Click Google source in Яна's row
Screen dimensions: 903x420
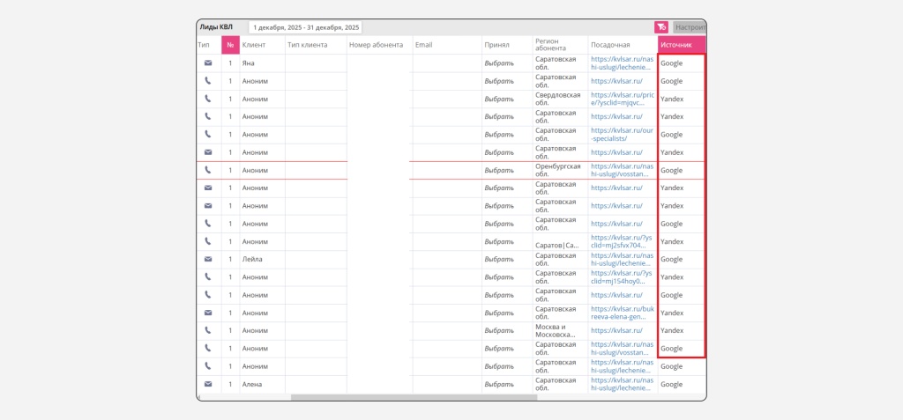671,63
